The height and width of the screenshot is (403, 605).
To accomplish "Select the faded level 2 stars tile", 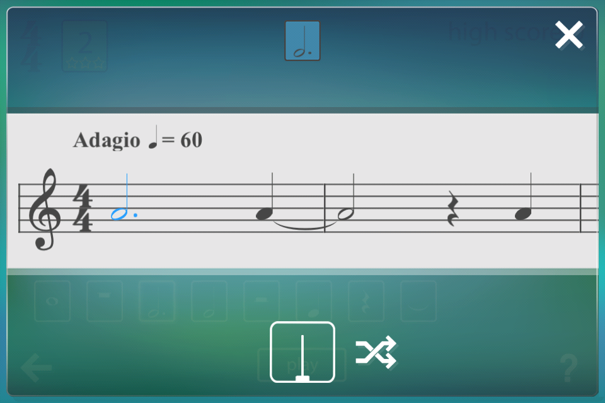I will coord(84,46).
